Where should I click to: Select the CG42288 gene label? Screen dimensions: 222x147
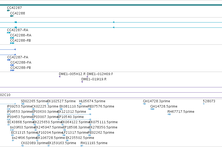(17, 13)
